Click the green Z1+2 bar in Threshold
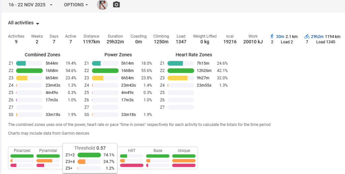This screenshot has width=345, height=174. [x=89, y=155]
